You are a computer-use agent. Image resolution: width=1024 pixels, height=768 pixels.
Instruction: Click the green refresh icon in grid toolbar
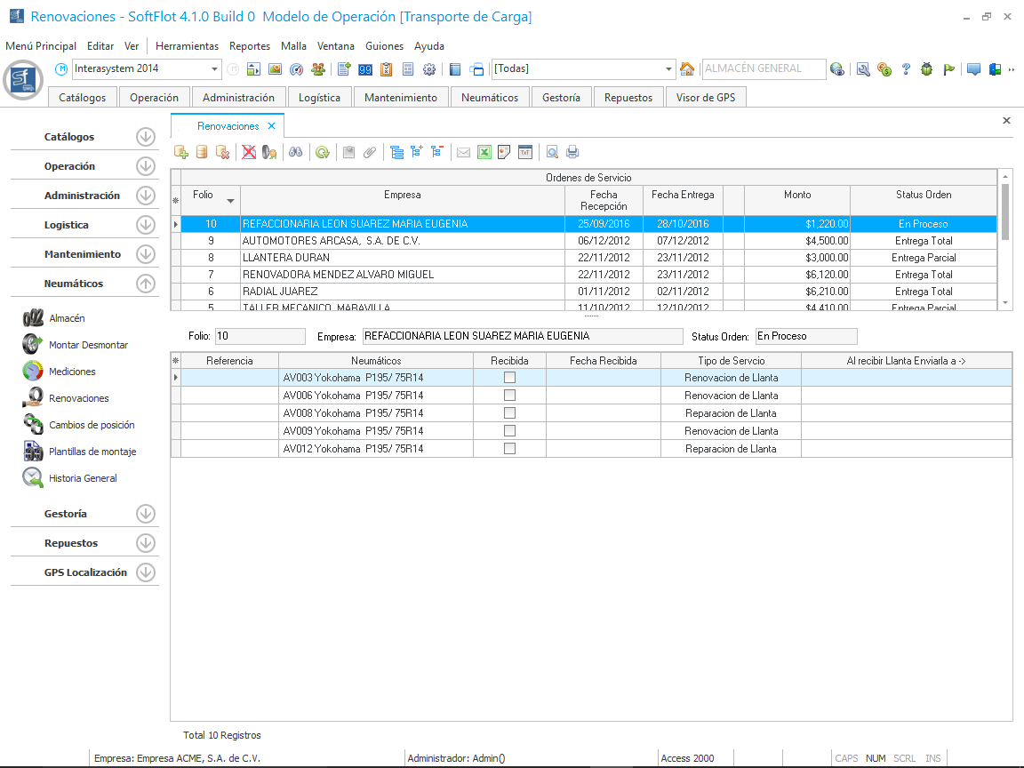pos(323,152)
